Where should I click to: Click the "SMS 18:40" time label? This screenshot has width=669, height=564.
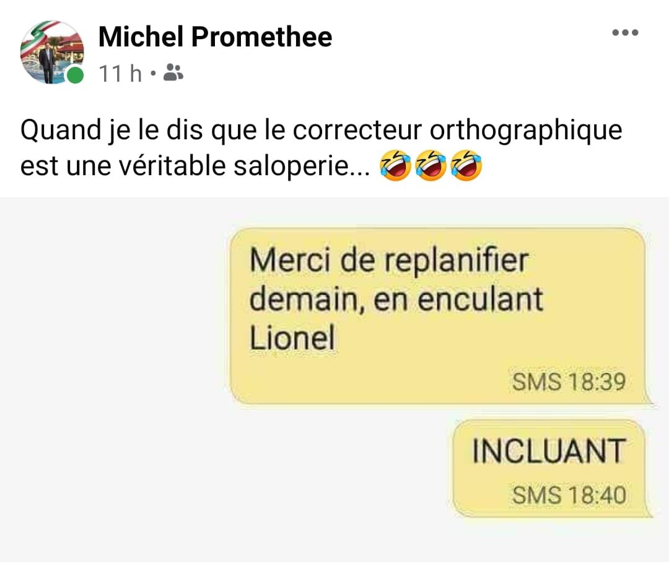point(569,495)
